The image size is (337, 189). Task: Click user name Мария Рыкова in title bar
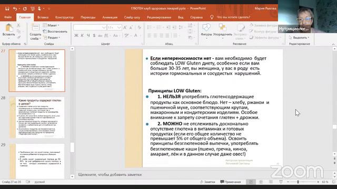click(x=265, y=8)
